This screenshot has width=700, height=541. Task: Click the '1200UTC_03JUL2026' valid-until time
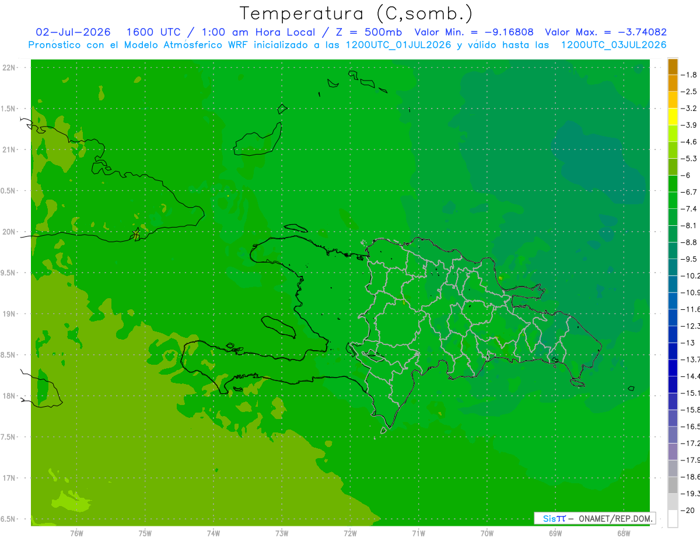pos(614,45)
